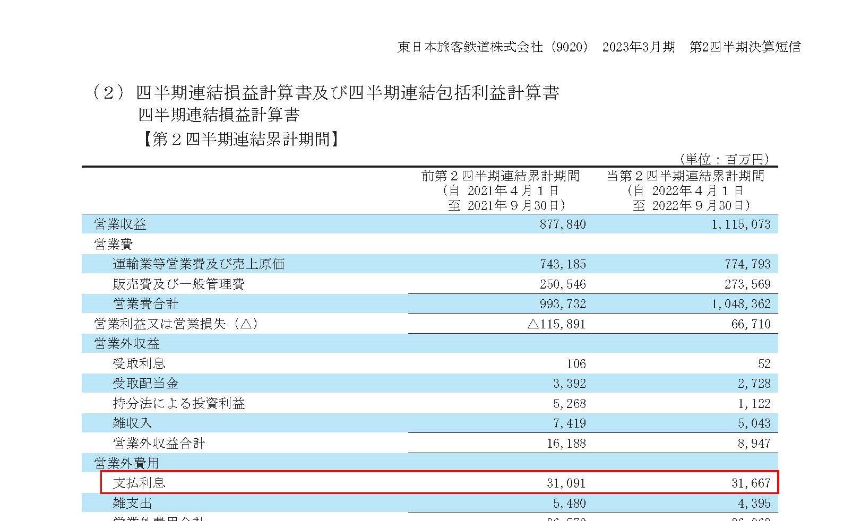Select the 運輸業等営業費及び売上原価 label

(x=199, y=264)
